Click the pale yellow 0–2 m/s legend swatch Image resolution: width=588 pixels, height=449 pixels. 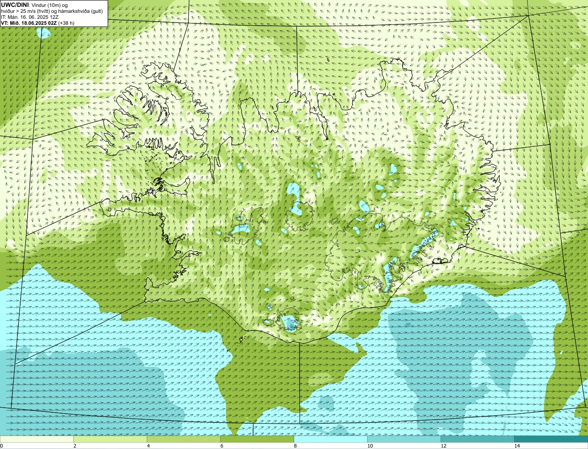pyautogui.click(x=37, y=439)
